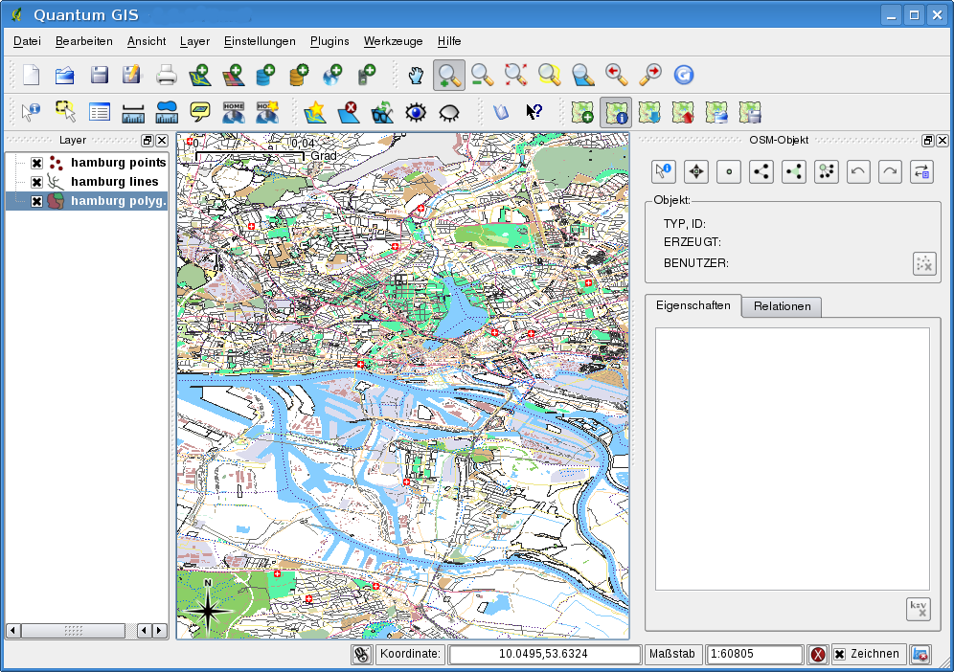Screen dimensions: 954x672
Task: Open the Plugins menu
Action: 329,41
